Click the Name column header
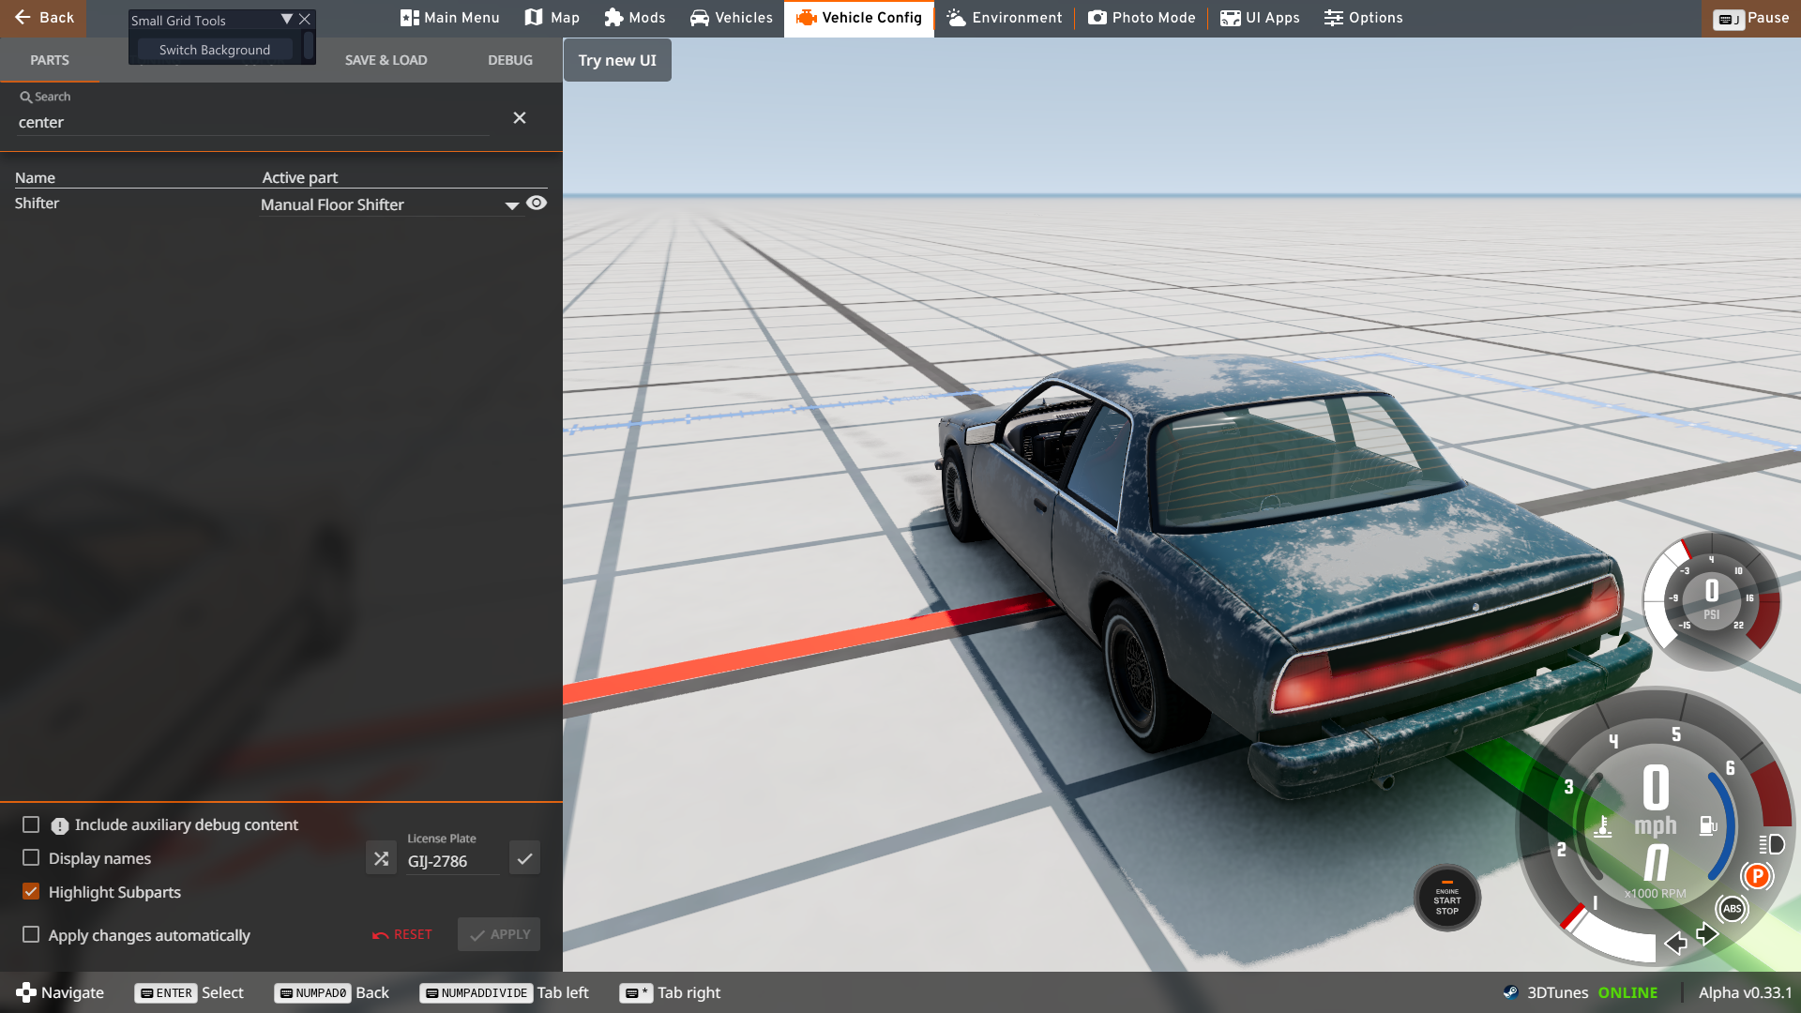Image resolution: width=1801 pixels, height=1013 pixels. (x=35, y=177)
